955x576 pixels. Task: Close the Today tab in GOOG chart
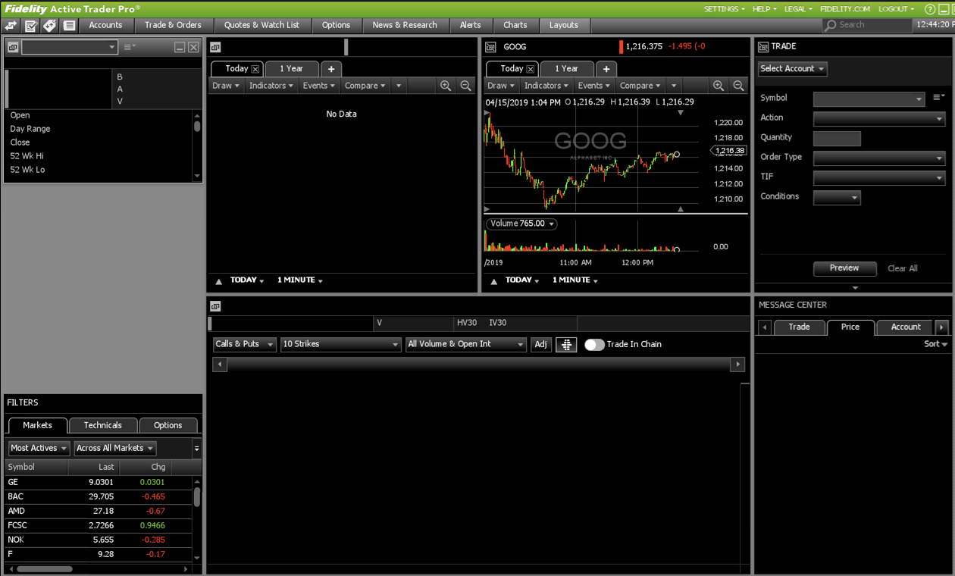[x=531, y=69]
